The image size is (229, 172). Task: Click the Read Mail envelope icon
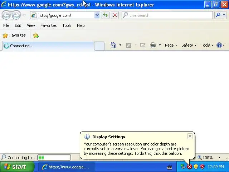[143, 45]
